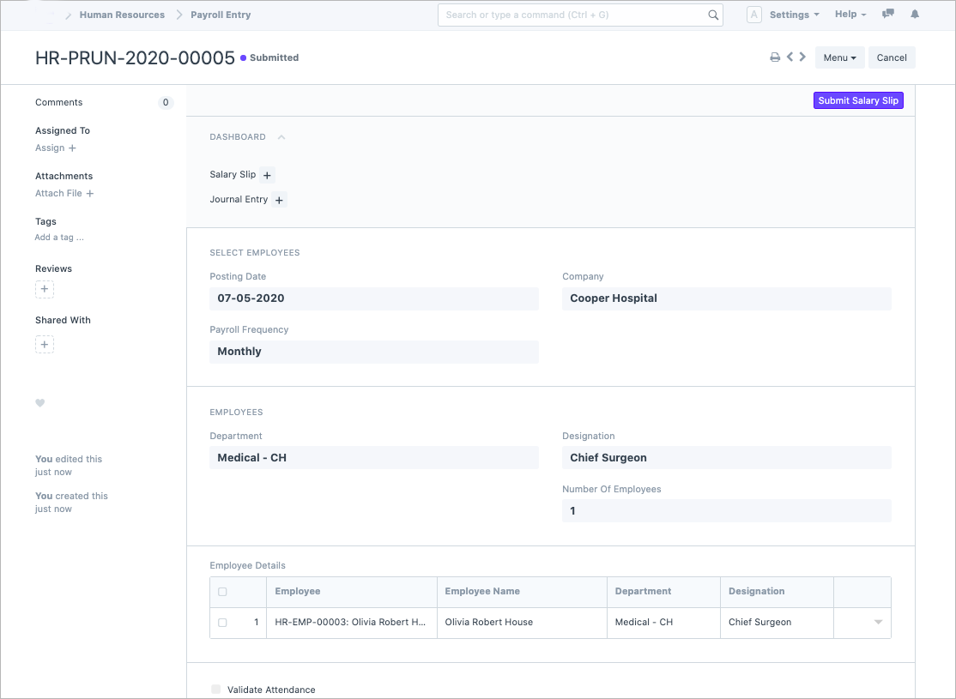Open the Settings menu
Image resolution: width=956 pixels, height=699 pixels.
(794, 15)
